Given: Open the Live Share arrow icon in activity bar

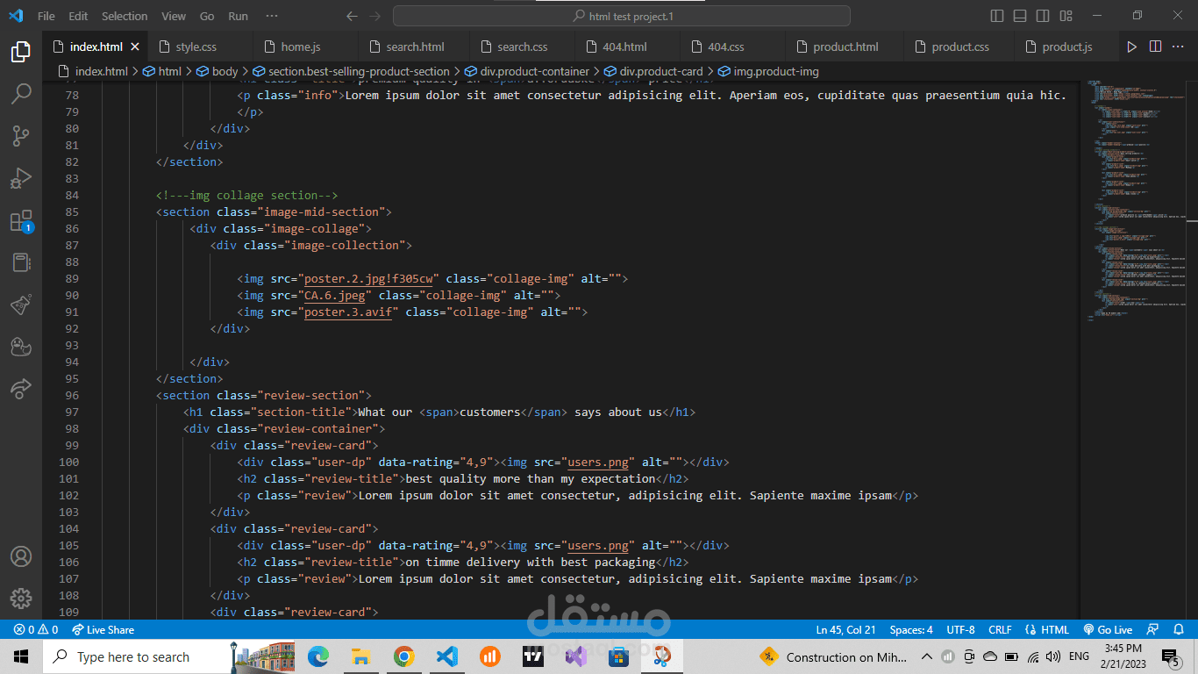Looking at the screenshot, I should tap(21, 388).
